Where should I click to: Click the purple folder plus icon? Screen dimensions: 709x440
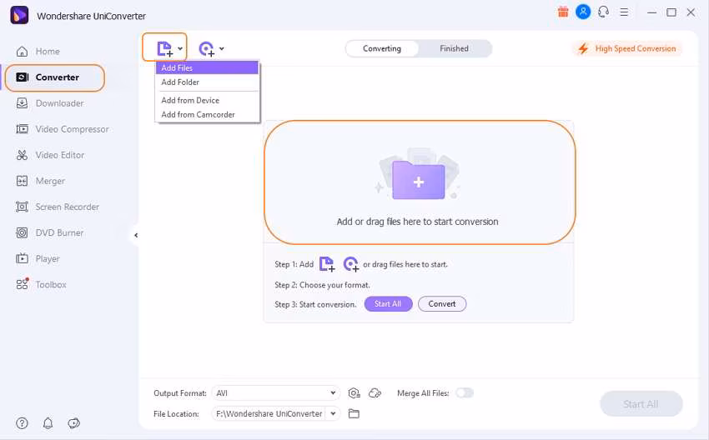coord(418,180)
